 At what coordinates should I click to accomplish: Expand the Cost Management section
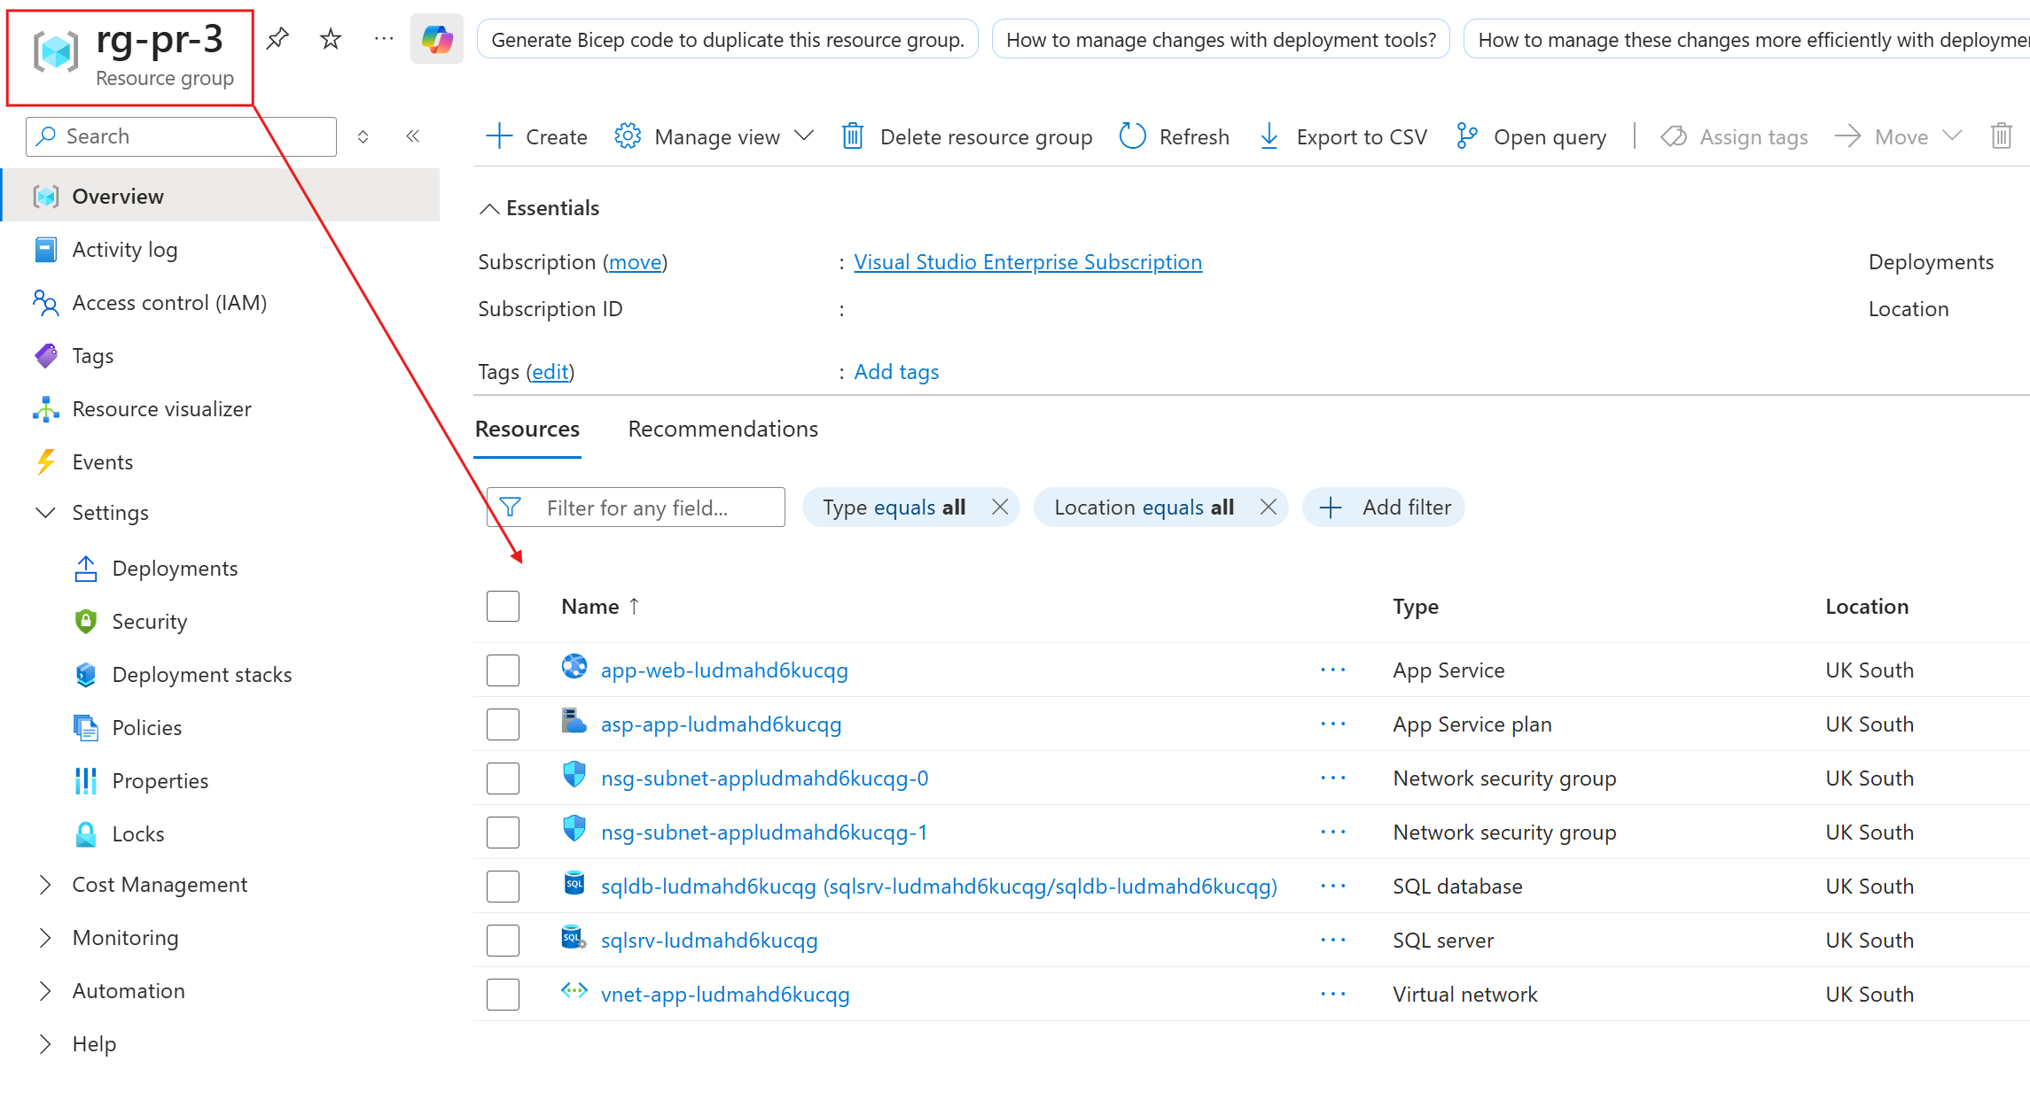tap(46, 885)
